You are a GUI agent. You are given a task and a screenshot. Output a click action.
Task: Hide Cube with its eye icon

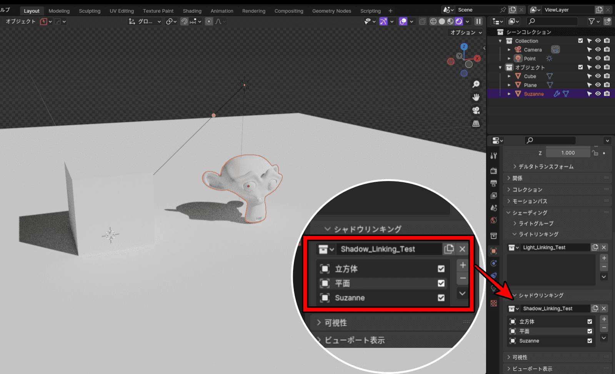(598, 76)
